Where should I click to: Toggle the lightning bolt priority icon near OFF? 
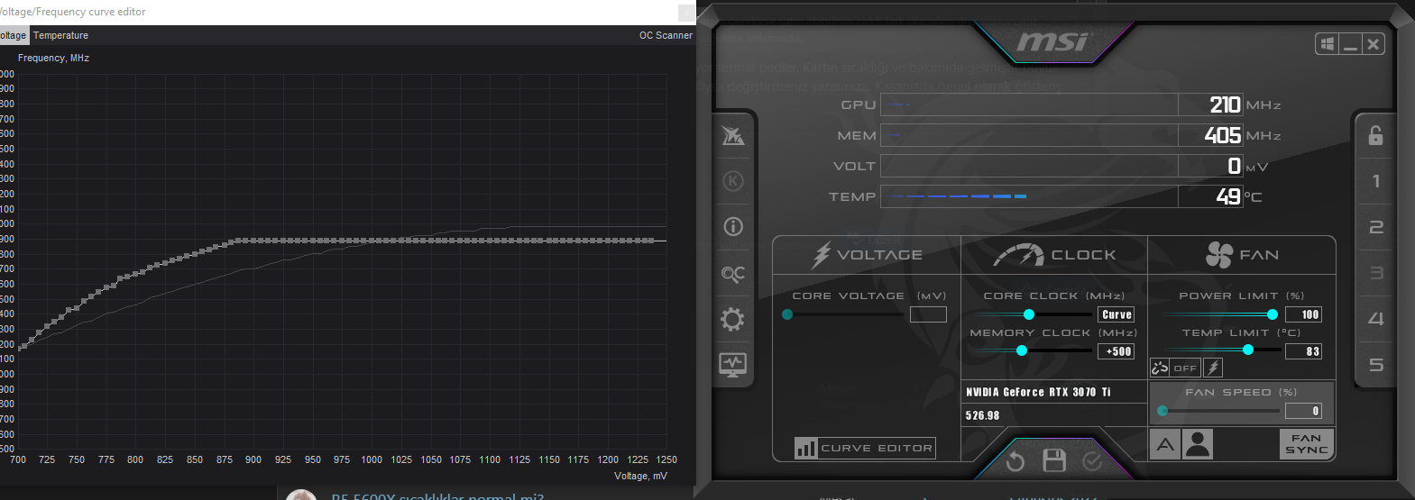pos(1213,368)
